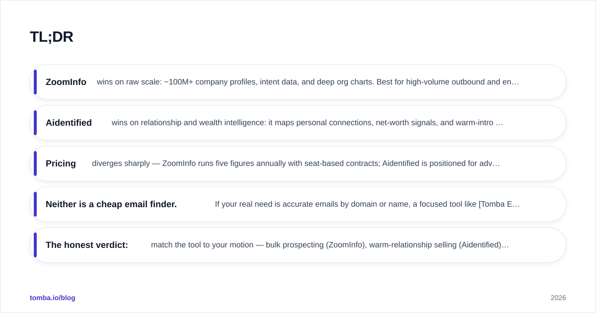The width and height of the screenshot is (596, 313).
Task: Click ZoomInfo description about raw scale
Action: pos(308,82)
